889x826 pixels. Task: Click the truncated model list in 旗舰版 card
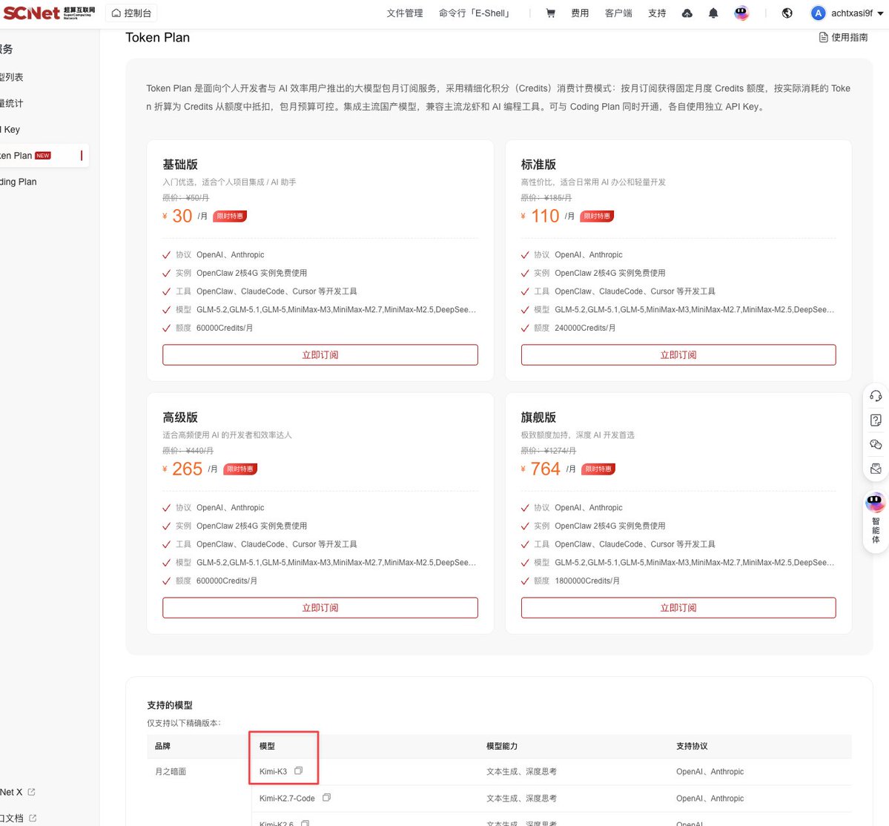(x=695, y=562)
